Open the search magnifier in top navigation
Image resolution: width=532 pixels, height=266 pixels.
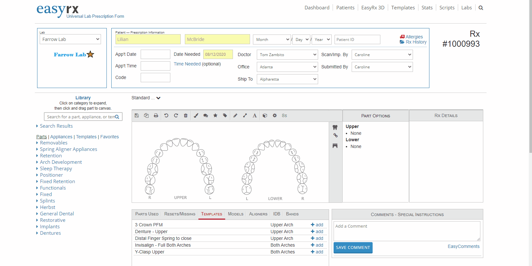tap(481, 8)
